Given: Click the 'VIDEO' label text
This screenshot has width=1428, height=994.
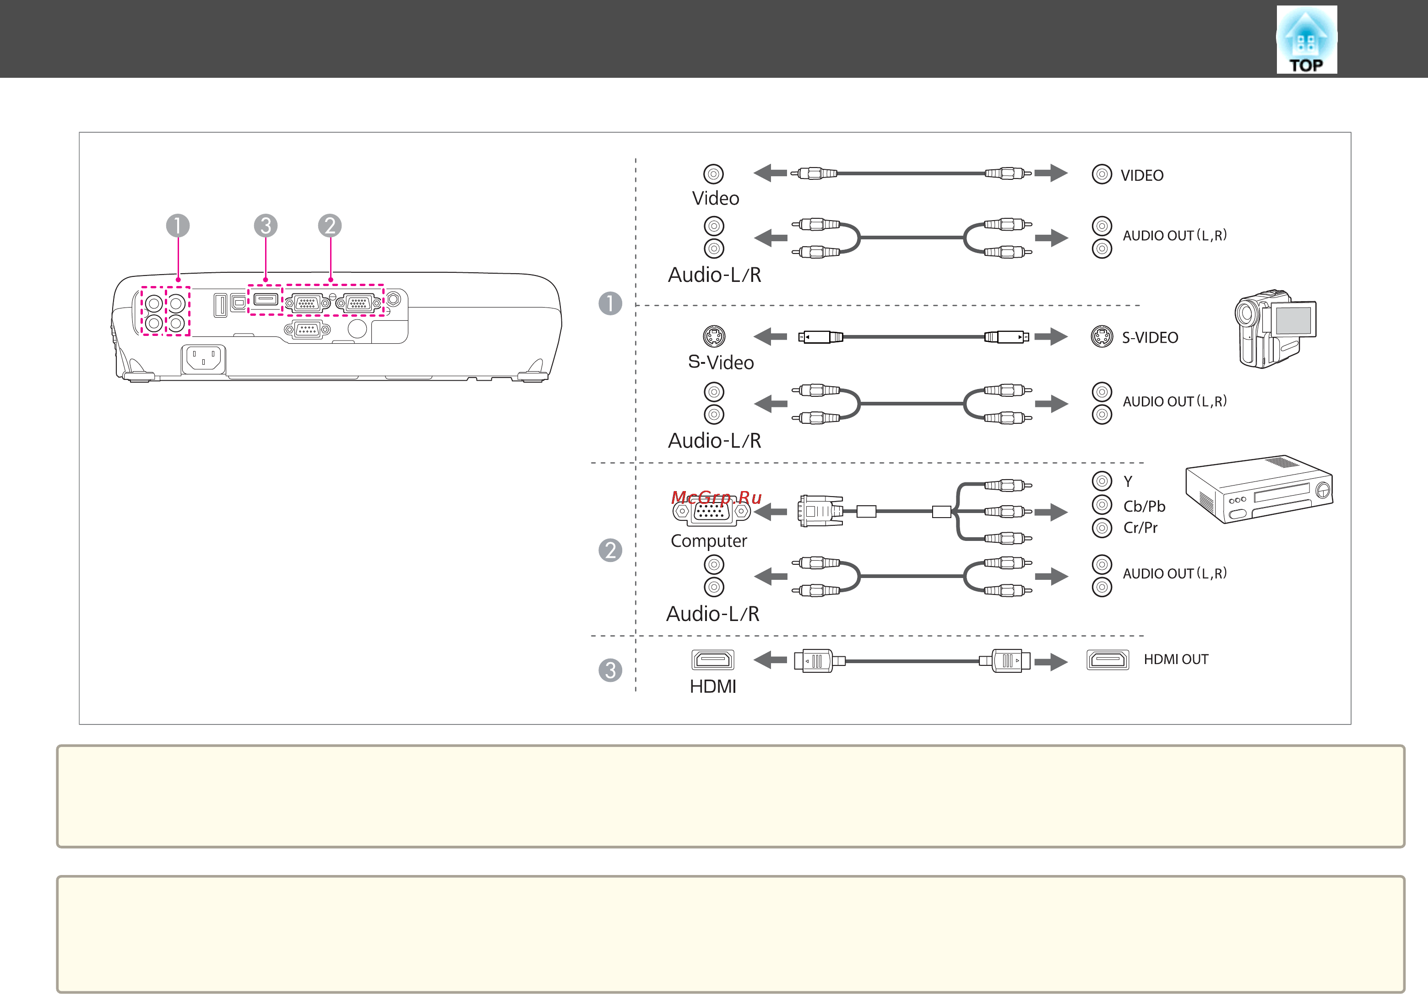Looking at the screenshot, I should coord(1142,175).
